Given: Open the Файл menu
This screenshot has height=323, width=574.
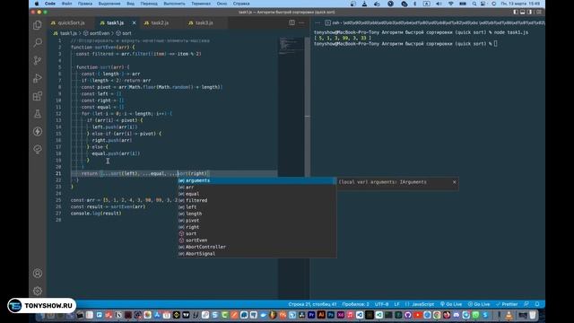Looking at the screenshot, I should (67, 4).
